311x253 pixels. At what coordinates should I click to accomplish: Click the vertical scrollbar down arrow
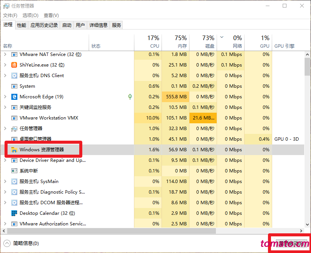(308, 225)
